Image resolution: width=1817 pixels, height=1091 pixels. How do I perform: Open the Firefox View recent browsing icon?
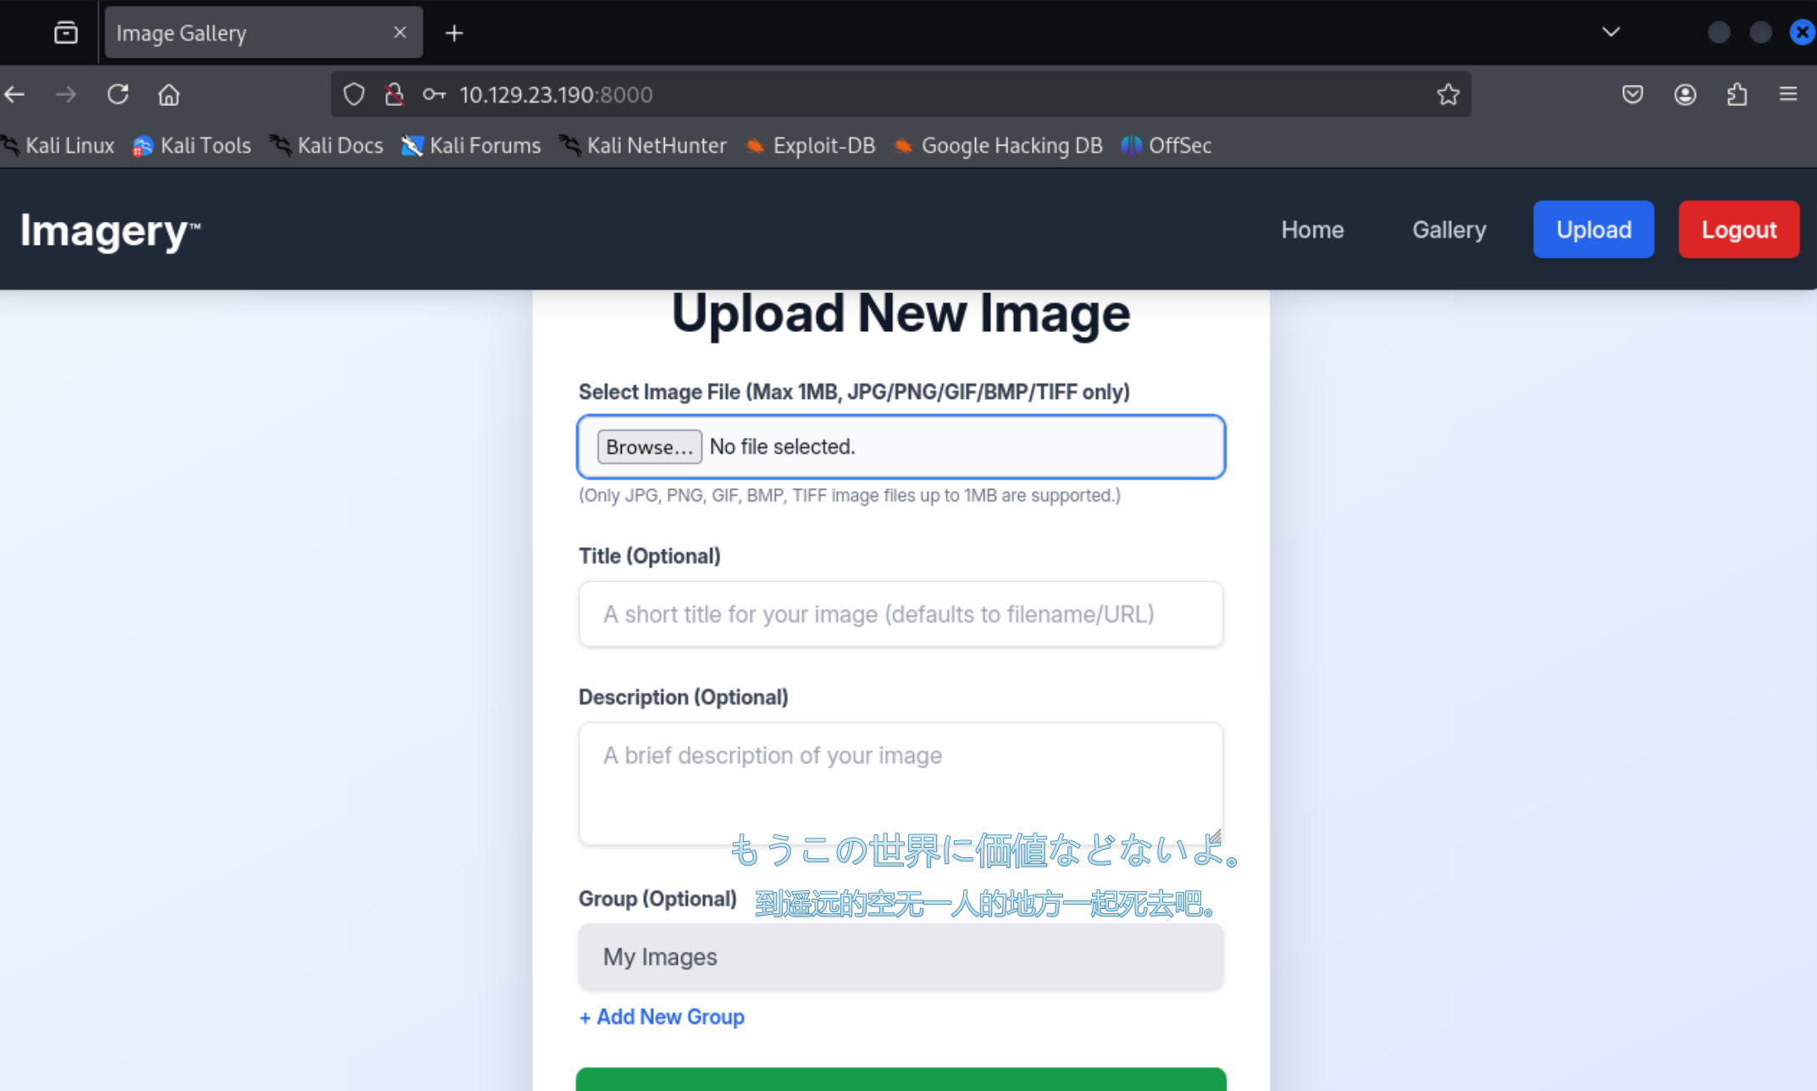[65, 32]
